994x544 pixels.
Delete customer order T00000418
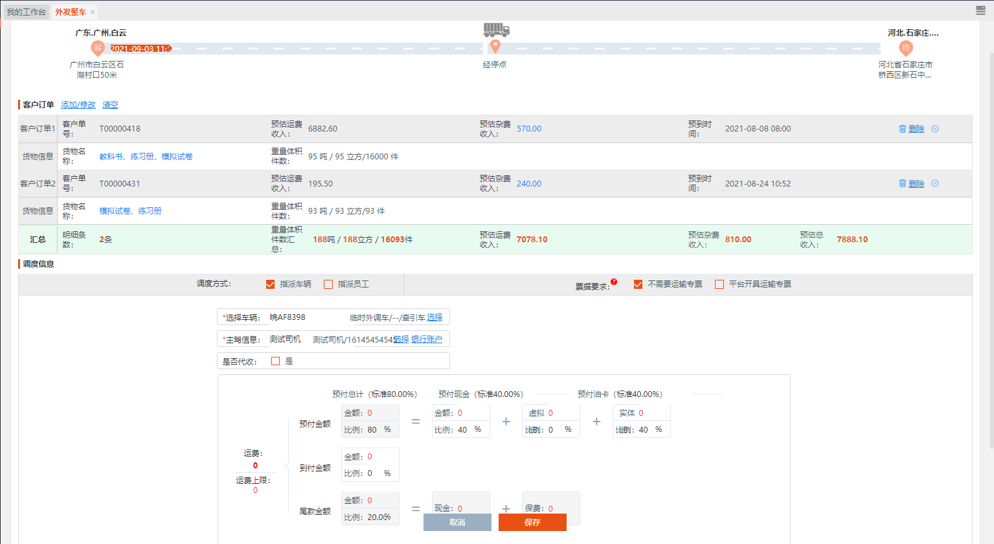(912, 129)
